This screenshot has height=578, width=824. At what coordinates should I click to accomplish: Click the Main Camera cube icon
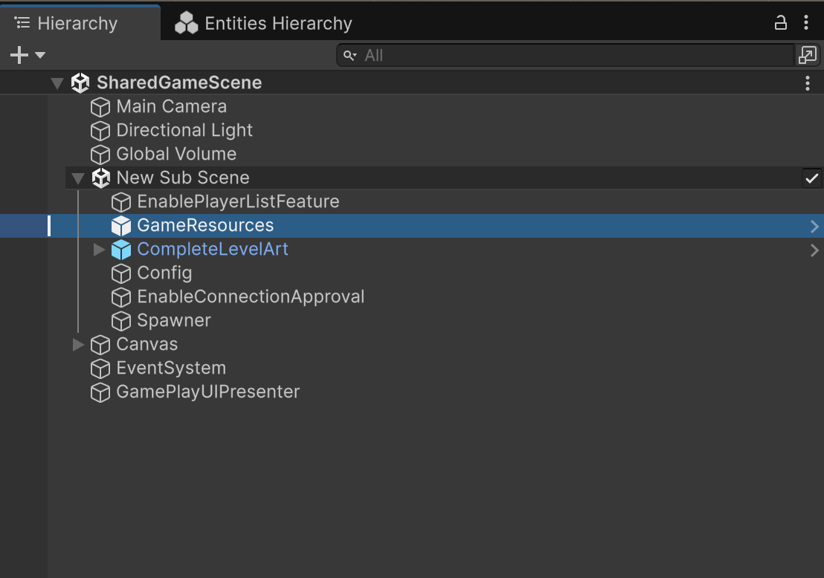[x=100, y=107]
